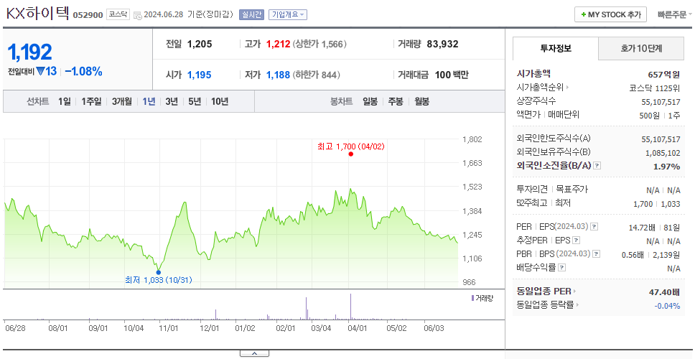This screenshot has height=359, width=695.
Task: Select 3년 line chart period
Action: tap(172, 101)
